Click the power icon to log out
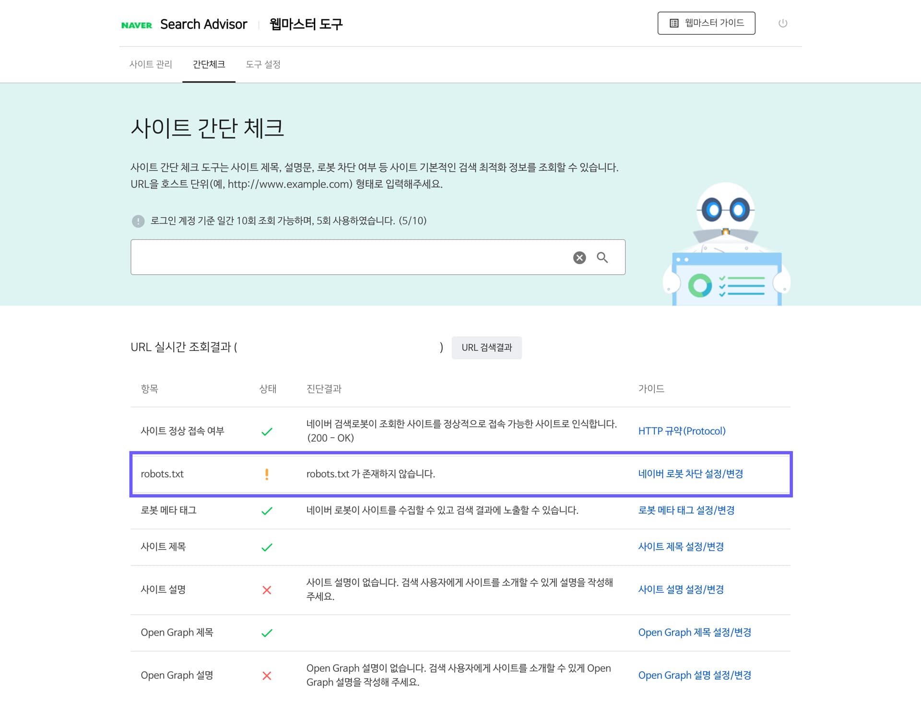The image size is (921, 713). pos(783,23)
